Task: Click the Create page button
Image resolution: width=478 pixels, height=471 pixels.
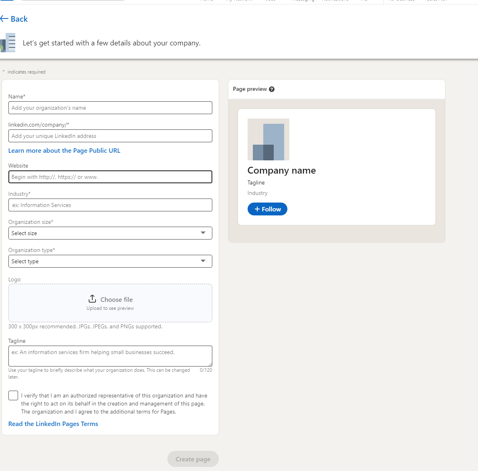Action: point(193,459)
